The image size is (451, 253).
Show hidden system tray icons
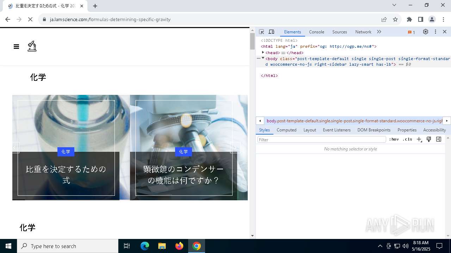pyautogui.click(x=380, y=246)
